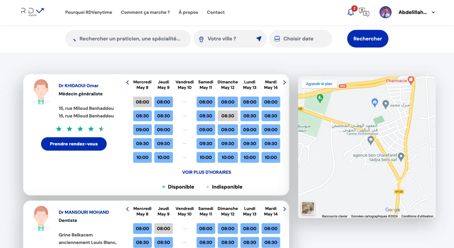Image resolution: width=454 pixels, height=248 pixels.
Task: Click the green park marker on map
Action: tap(320, 98)
